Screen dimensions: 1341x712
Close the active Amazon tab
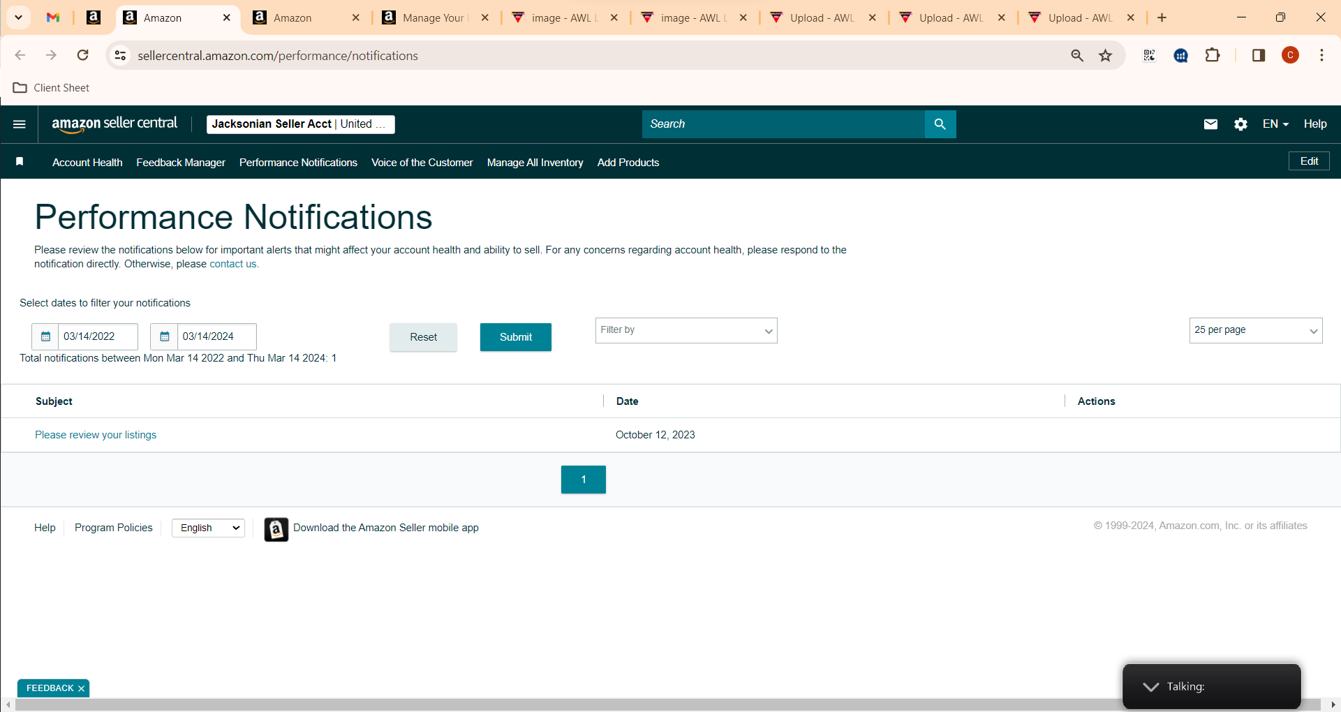[x=227, y=18]
